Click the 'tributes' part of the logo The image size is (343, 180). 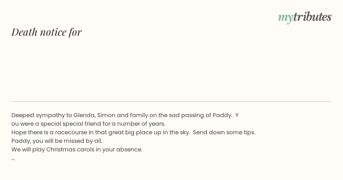(312, 17)
